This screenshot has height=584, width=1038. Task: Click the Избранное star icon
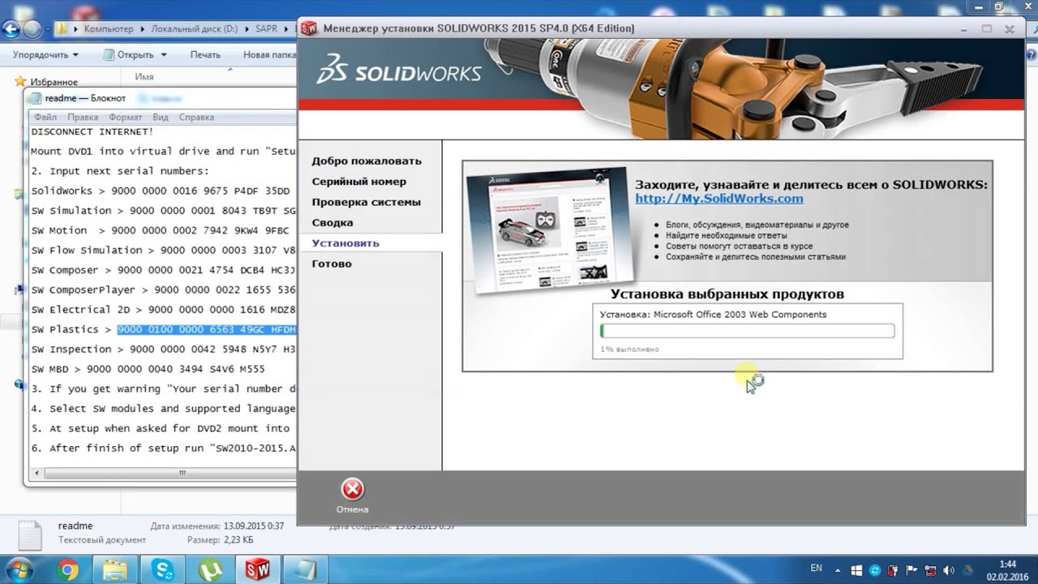pos(21,82)
